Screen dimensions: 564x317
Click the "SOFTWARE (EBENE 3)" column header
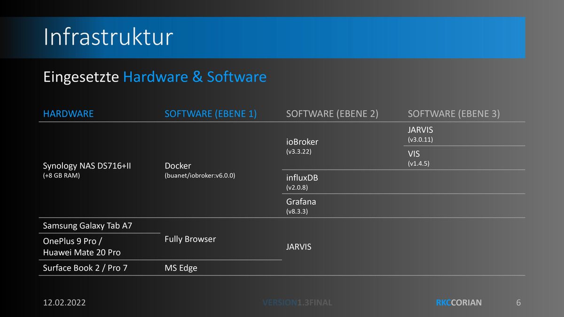[454, 114]
